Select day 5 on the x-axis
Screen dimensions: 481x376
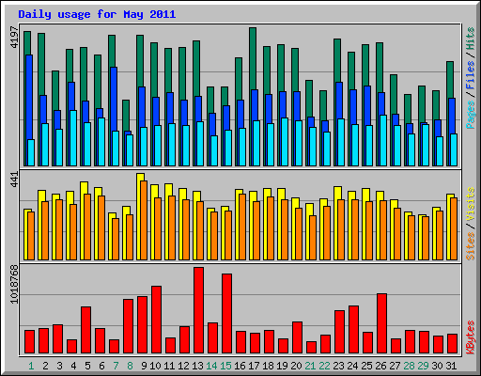(x=87, y=366)
